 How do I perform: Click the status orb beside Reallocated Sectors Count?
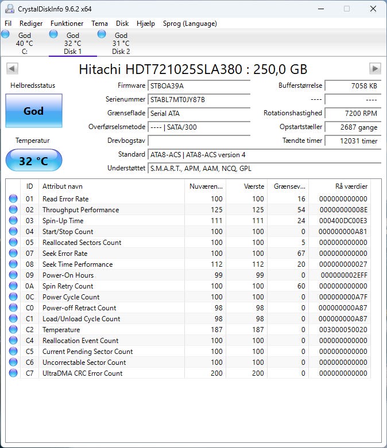pyautogui.click(x=13, y=243)
